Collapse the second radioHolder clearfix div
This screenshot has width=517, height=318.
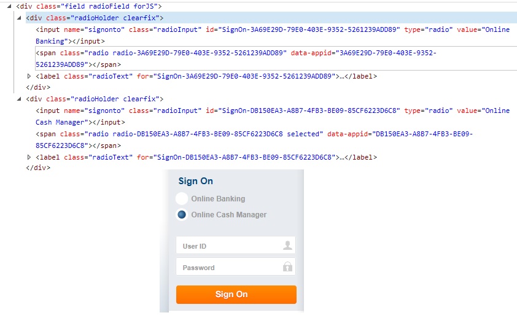pyautogui.click(x=19, y=99)
